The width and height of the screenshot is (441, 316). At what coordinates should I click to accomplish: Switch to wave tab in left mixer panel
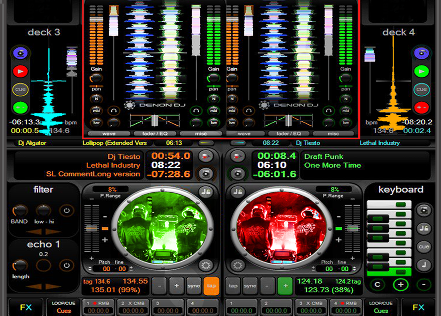tap(109, 134)
